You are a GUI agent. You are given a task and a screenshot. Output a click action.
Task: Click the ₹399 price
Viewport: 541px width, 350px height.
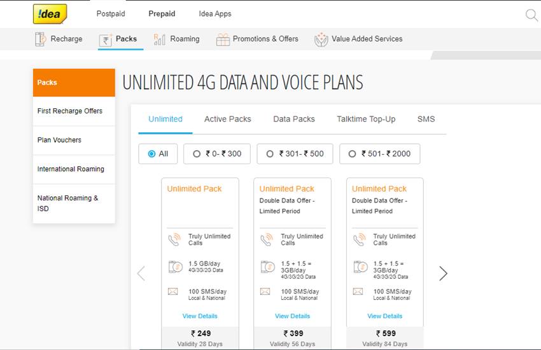[x=293, y=333]
